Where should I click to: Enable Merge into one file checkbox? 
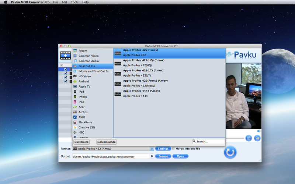[173, 149]
